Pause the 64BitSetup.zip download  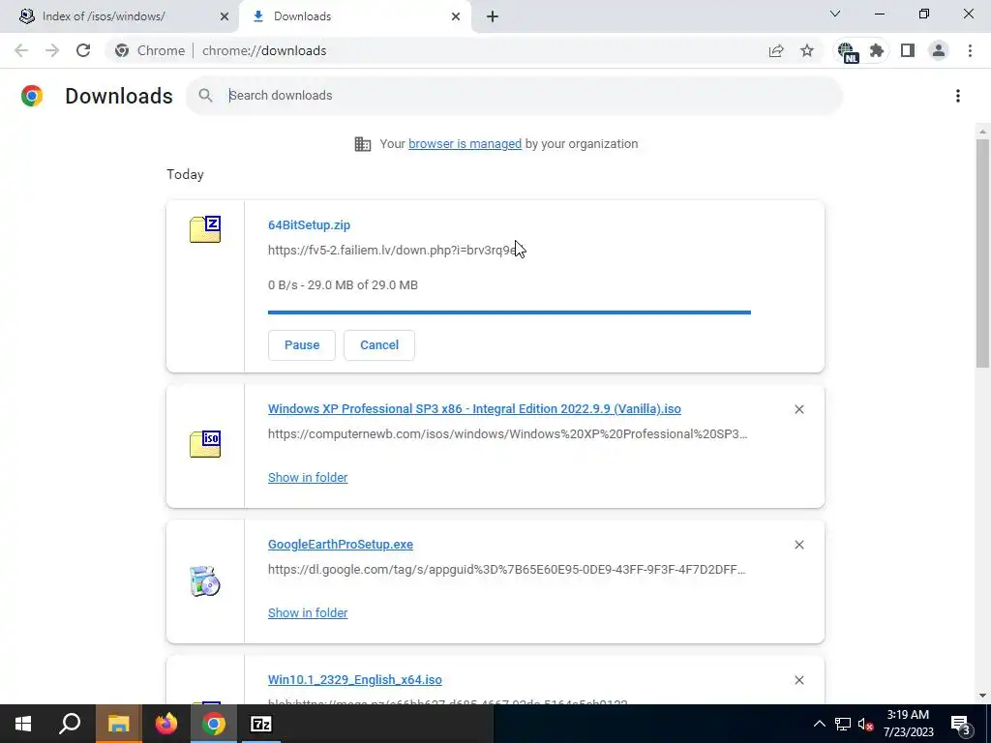tap(302, 345)
